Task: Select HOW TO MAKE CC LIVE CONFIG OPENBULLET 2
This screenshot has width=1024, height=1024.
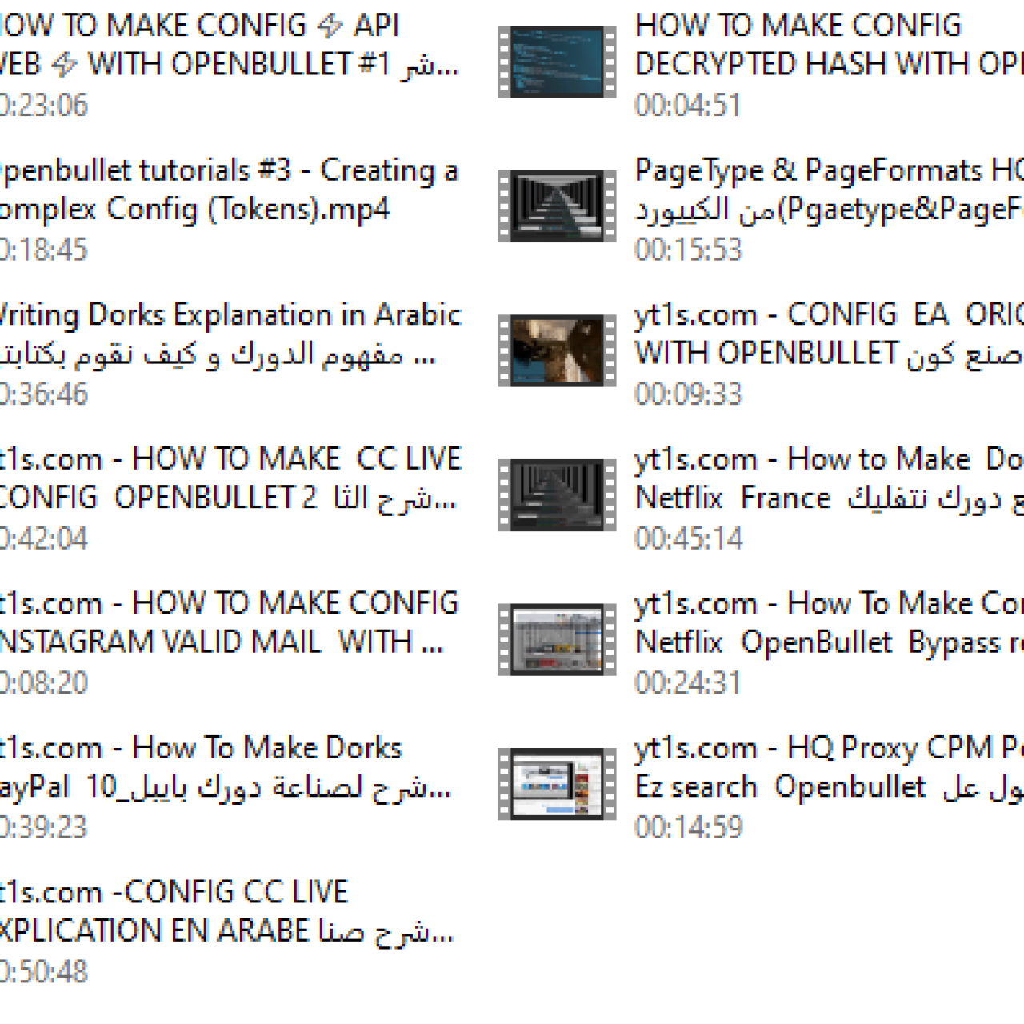Action: 230,478
